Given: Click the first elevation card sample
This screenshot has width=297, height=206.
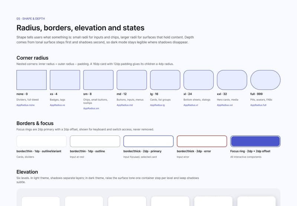Looking at the screenshot, I should tap(41, 201).
